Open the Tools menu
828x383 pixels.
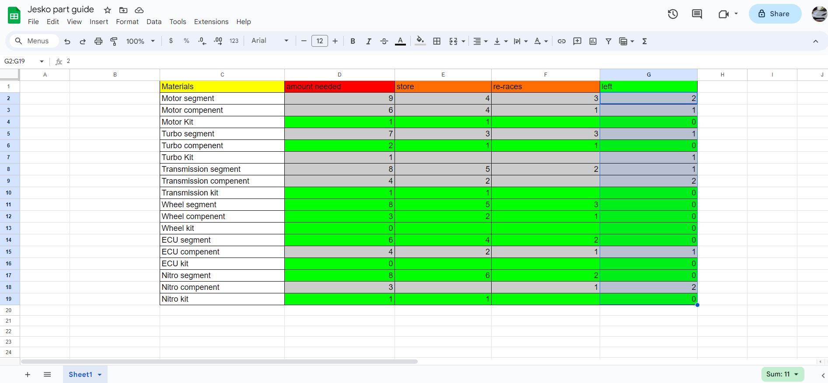click(178, 21)
